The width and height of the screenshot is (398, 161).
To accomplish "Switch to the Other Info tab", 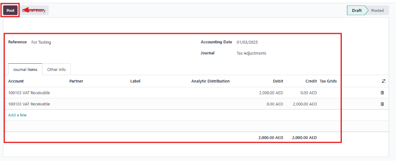I will pyautogui.click(x=57, y=70).
